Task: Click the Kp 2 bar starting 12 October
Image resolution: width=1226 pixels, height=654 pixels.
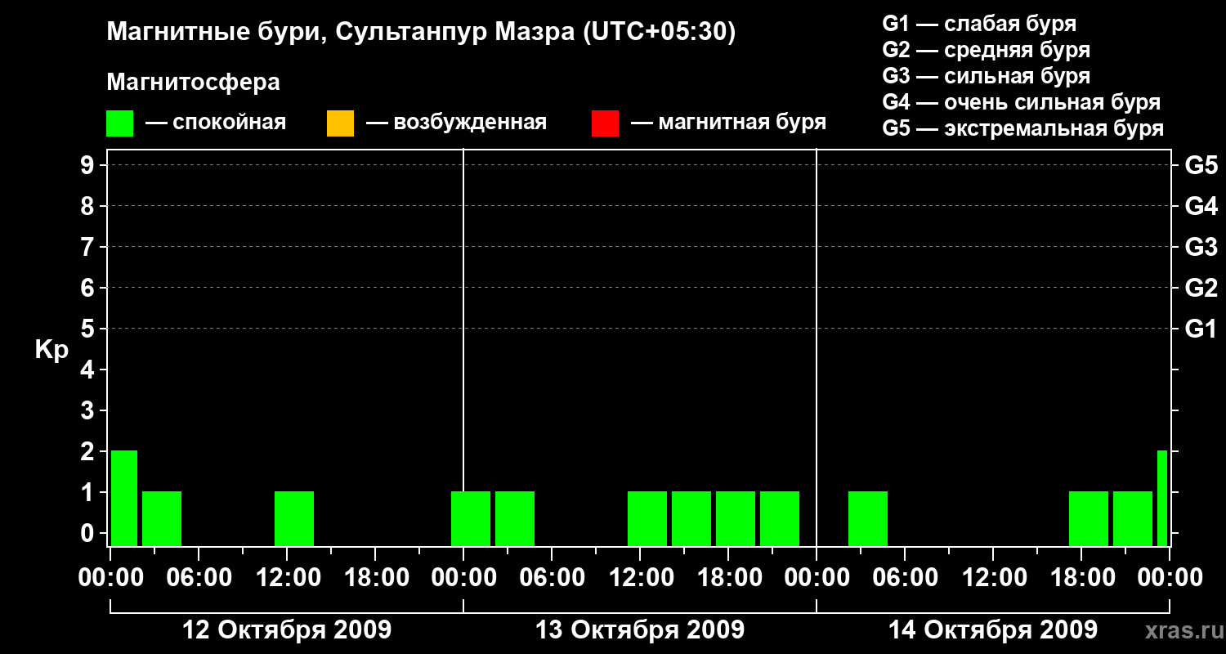Action: pyautogui.click(x=124, y=498)
